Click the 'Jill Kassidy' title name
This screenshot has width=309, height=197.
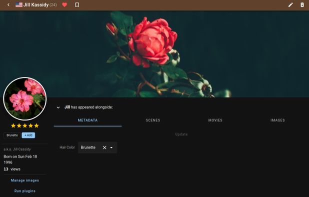36,4
